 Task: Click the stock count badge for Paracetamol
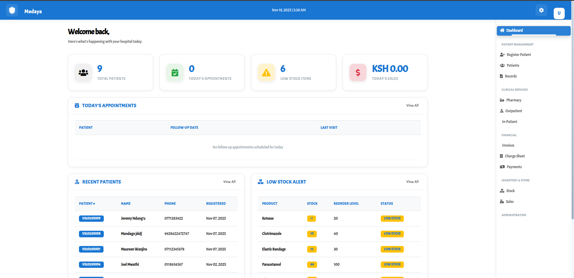point(312,265)
